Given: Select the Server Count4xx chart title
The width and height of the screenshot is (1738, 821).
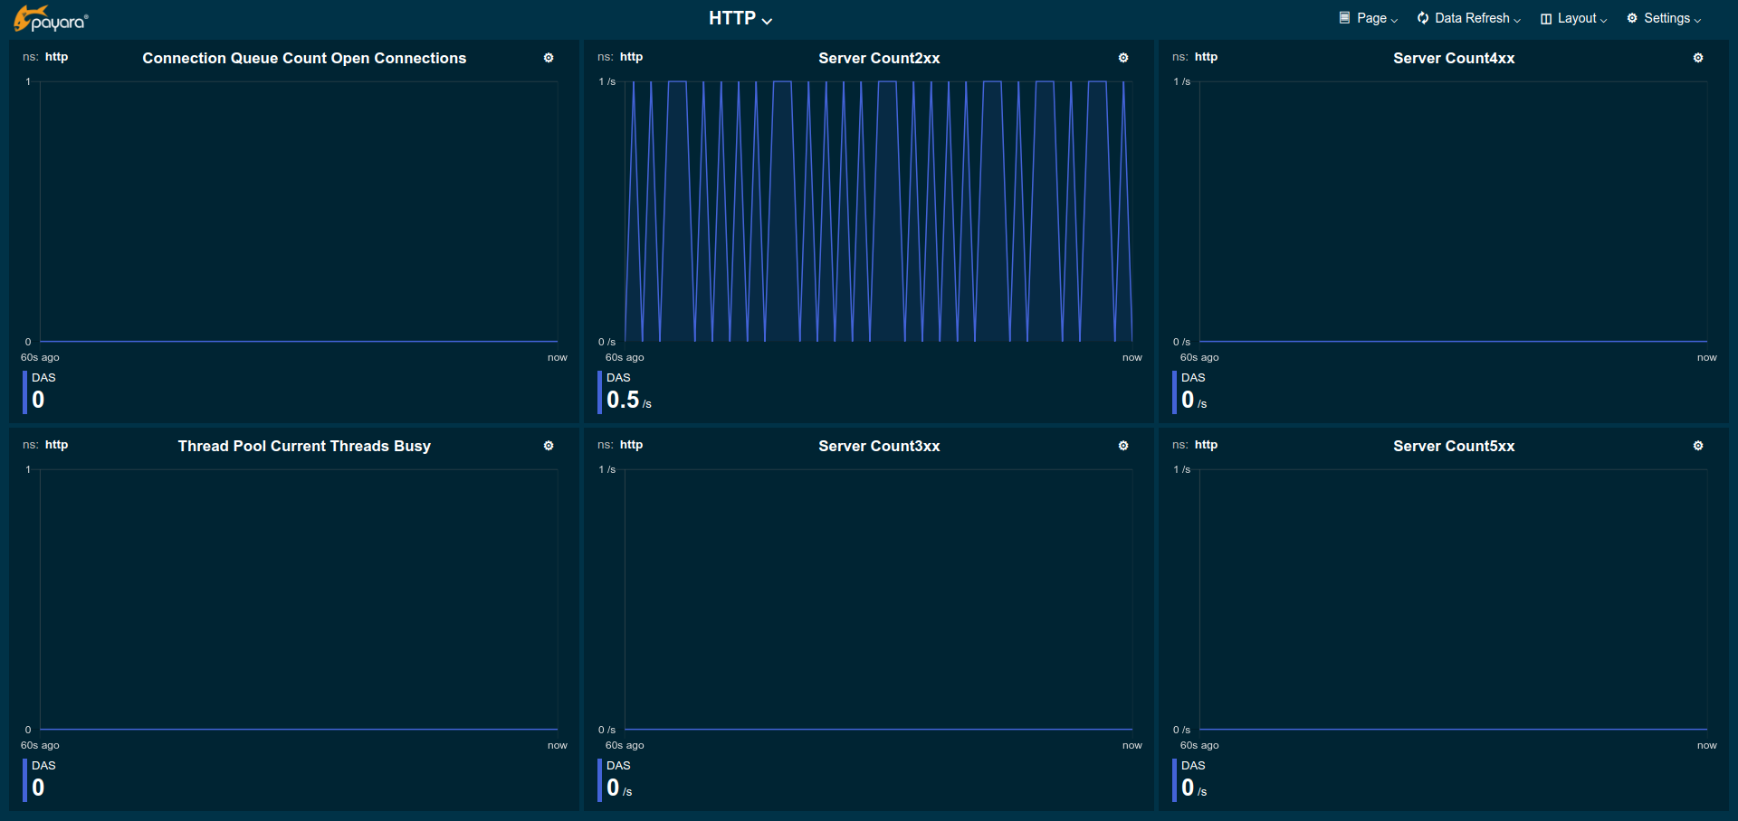Looking at the screenshot, I should pos(1454,58).
